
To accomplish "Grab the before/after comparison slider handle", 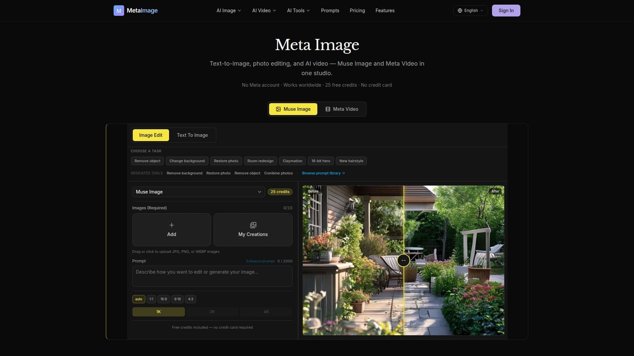I will tap(404, 260).
